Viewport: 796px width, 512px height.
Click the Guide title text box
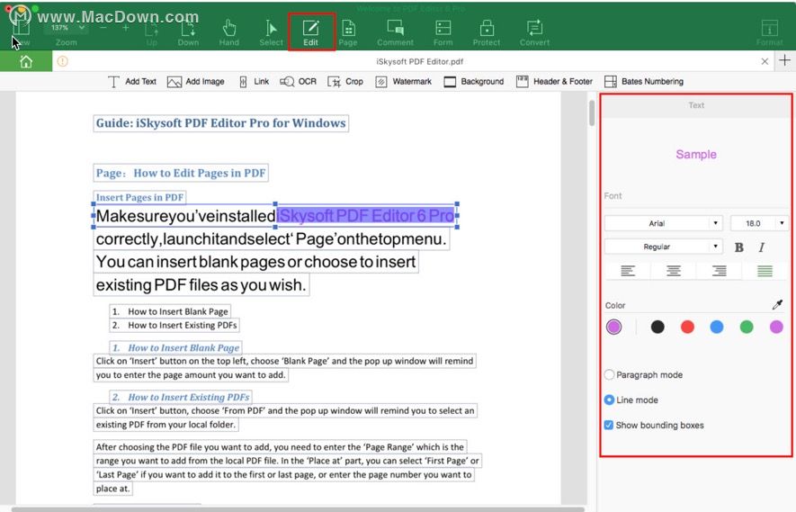[221, 123]
